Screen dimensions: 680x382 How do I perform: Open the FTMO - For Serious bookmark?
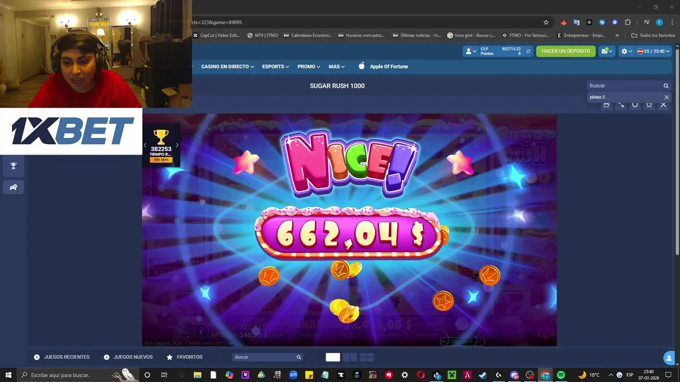(525, 36)
